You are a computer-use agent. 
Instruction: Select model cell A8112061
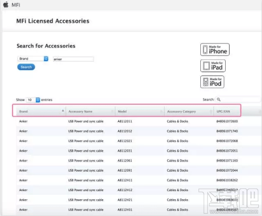pos(125,161)
